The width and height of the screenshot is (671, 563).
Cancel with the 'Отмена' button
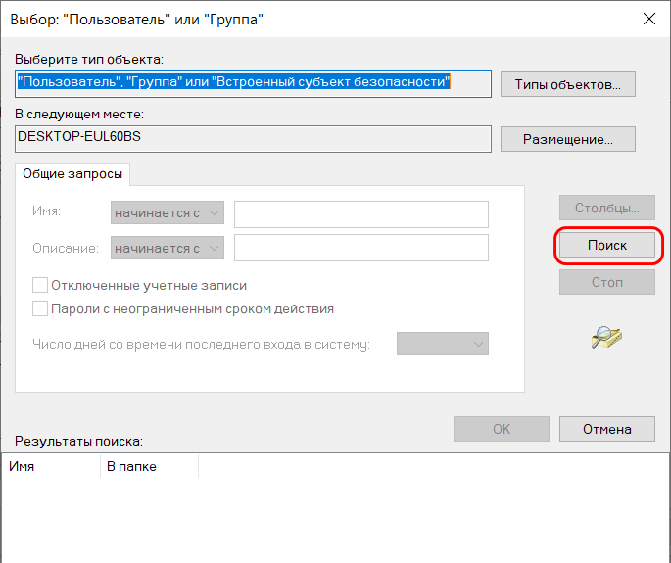point(606,429)
